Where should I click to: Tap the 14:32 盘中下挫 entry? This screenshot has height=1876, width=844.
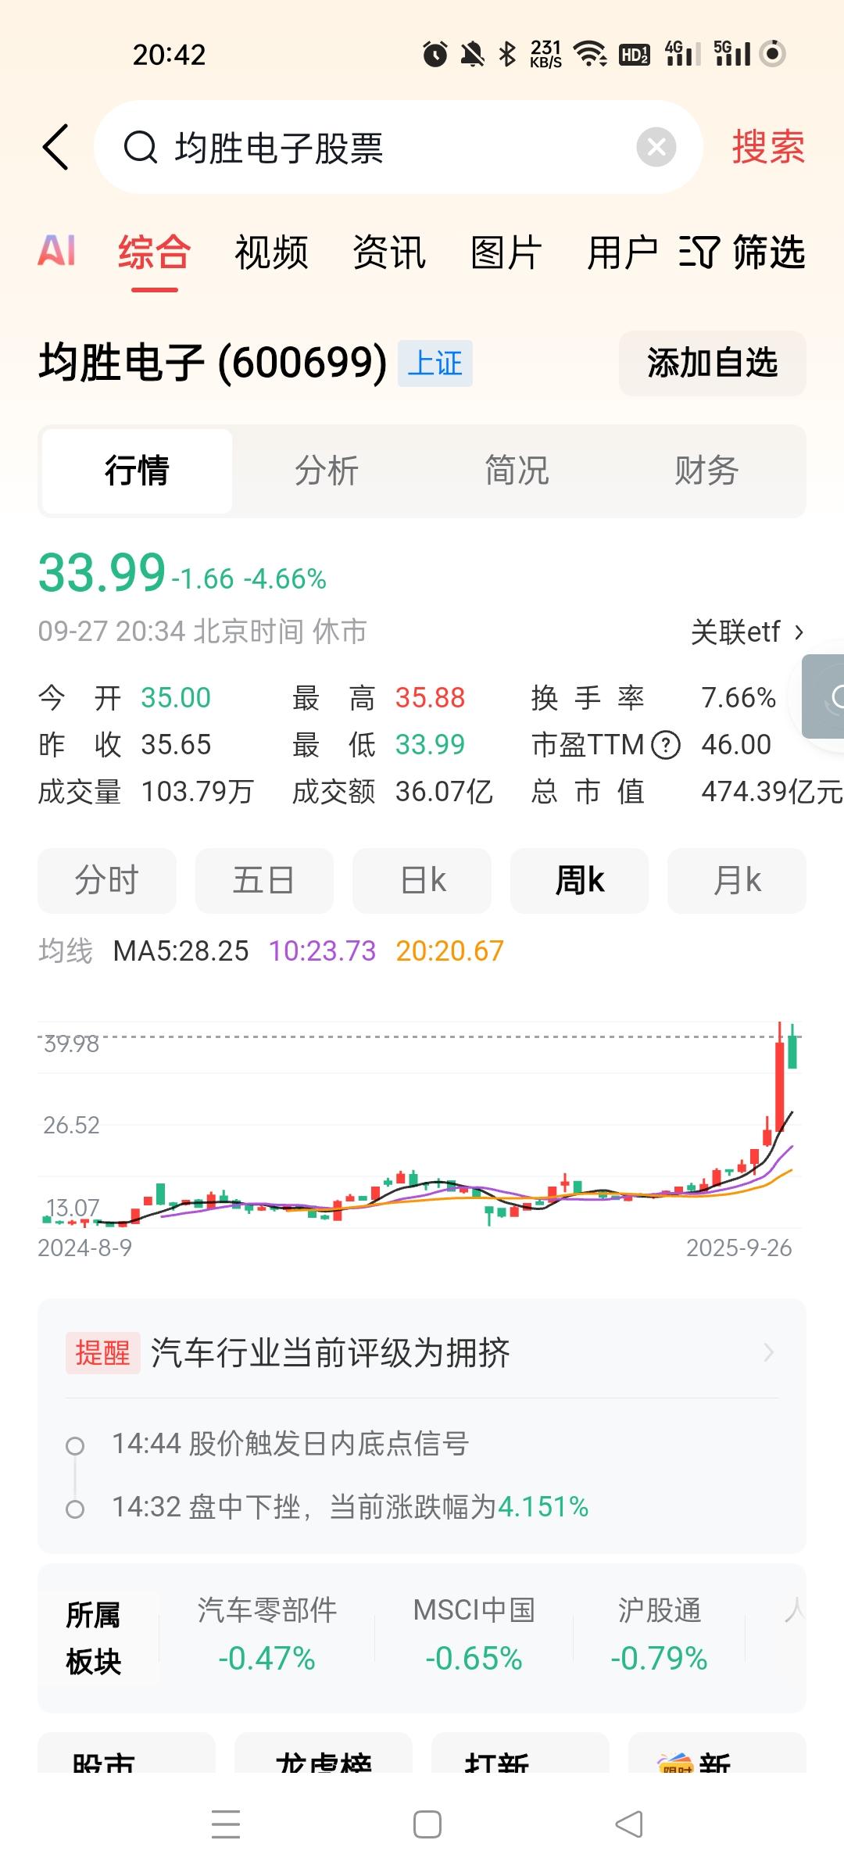coord(350,1506)
